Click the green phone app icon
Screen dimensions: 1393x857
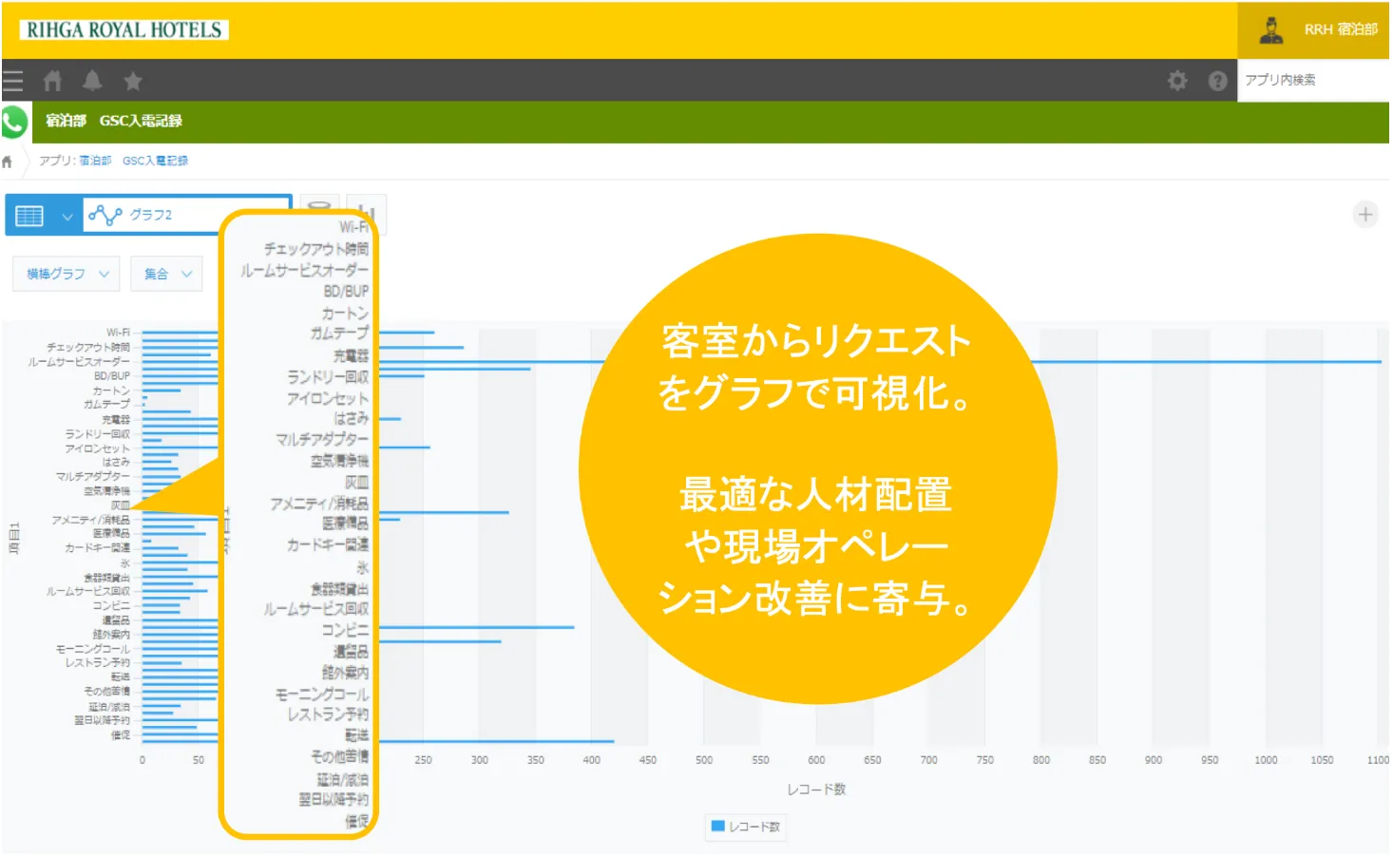pos(14,122)
